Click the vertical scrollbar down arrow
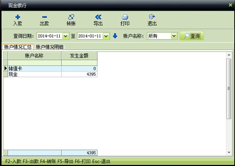Screen dimensions: 235x166 click(229, 152)
